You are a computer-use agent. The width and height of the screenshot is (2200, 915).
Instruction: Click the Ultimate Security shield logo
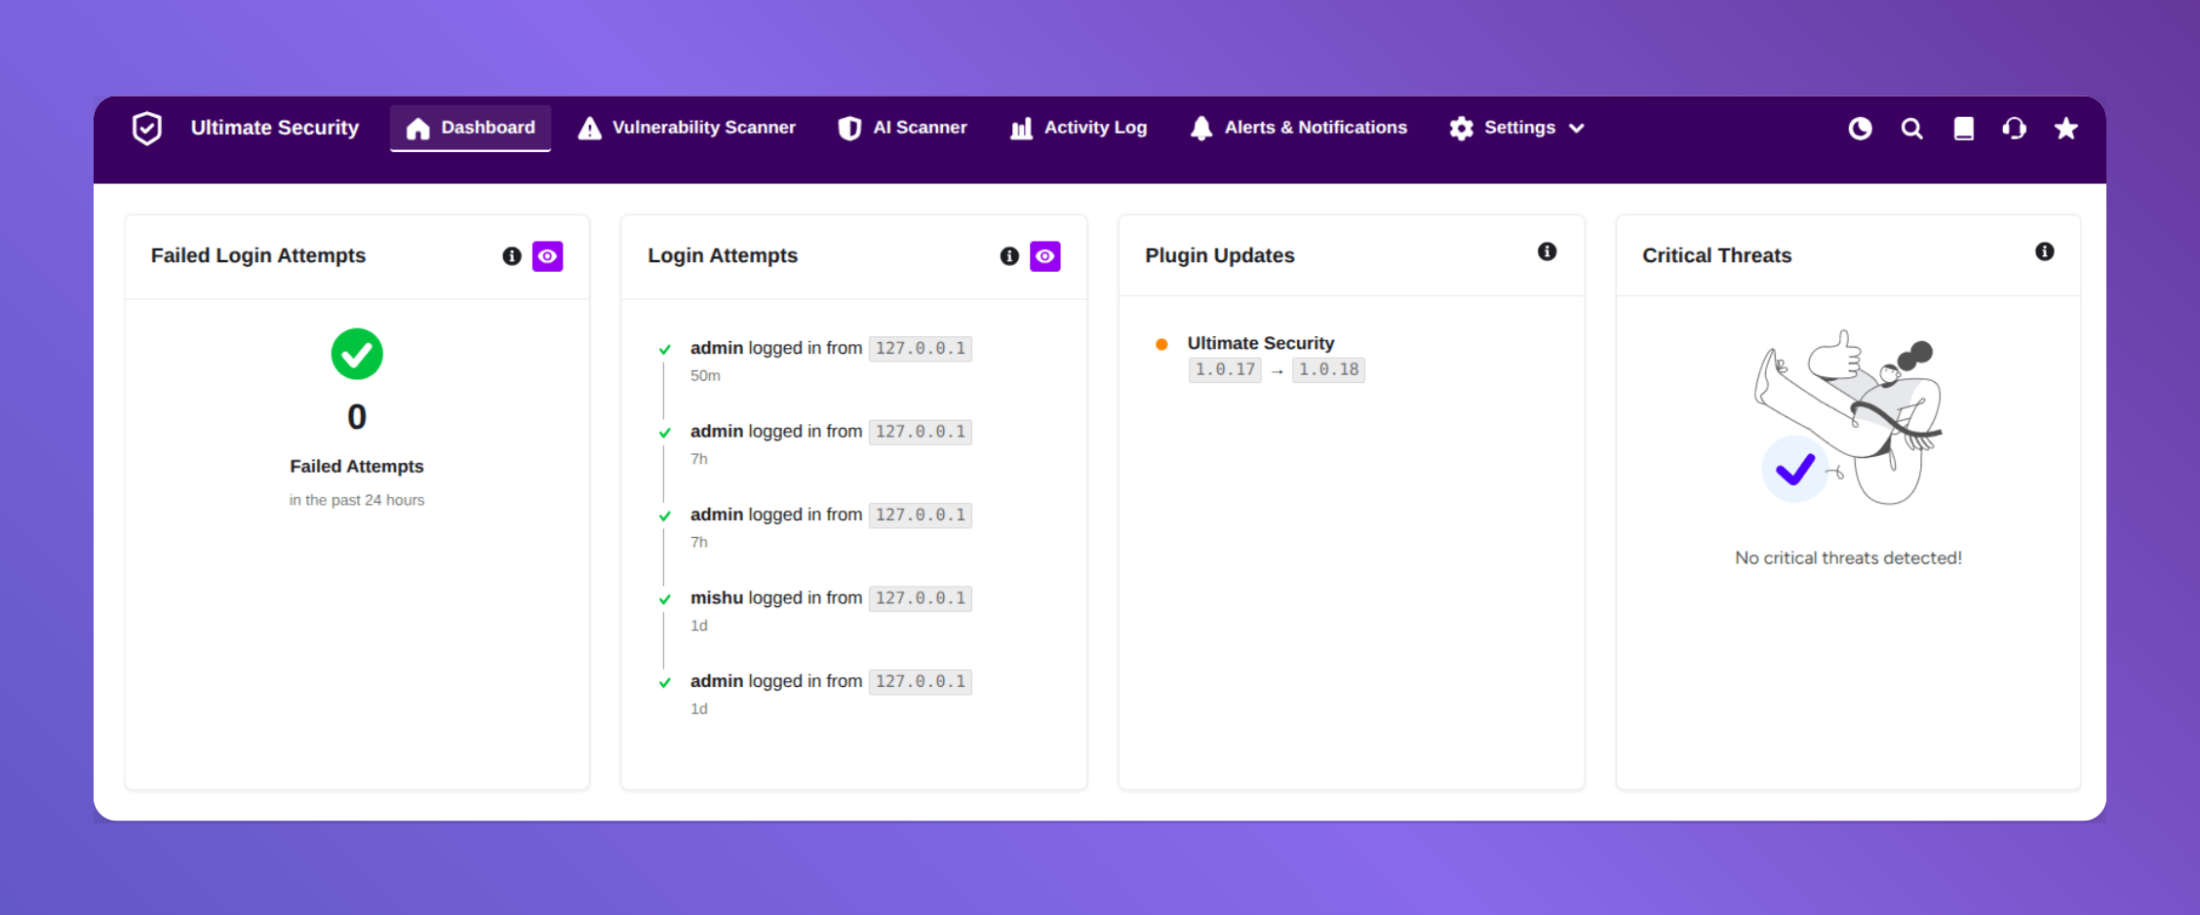click(x=147, y=128)
